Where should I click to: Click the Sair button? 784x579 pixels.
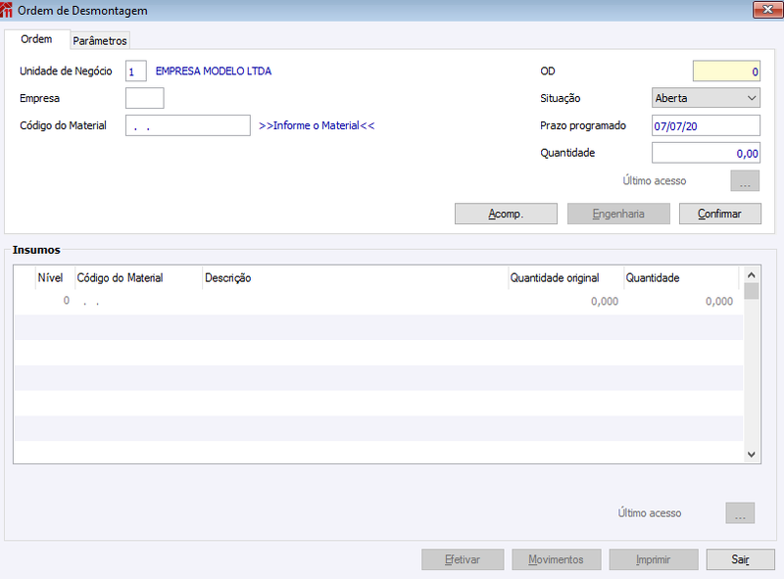click(740, 559)
